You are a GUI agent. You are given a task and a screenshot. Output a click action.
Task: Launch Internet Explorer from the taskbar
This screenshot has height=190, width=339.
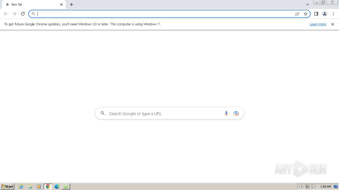pos(21,187)
